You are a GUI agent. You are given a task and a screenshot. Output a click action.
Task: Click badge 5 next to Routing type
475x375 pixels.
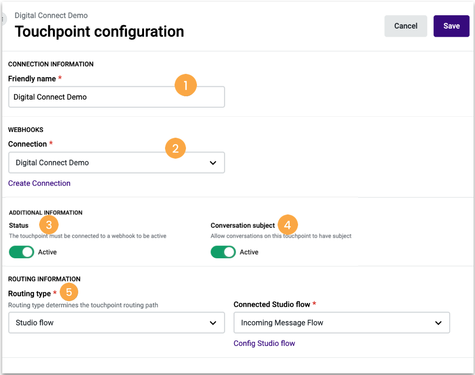click(x=69, y=292)
